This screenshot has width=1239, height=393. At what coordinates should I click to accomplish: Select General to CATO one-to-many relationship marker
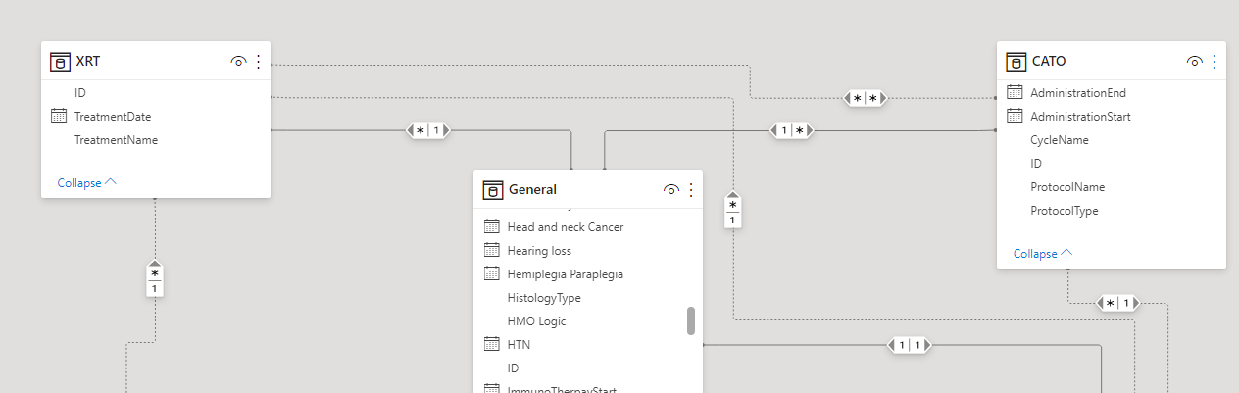click(x=792, y=130)
